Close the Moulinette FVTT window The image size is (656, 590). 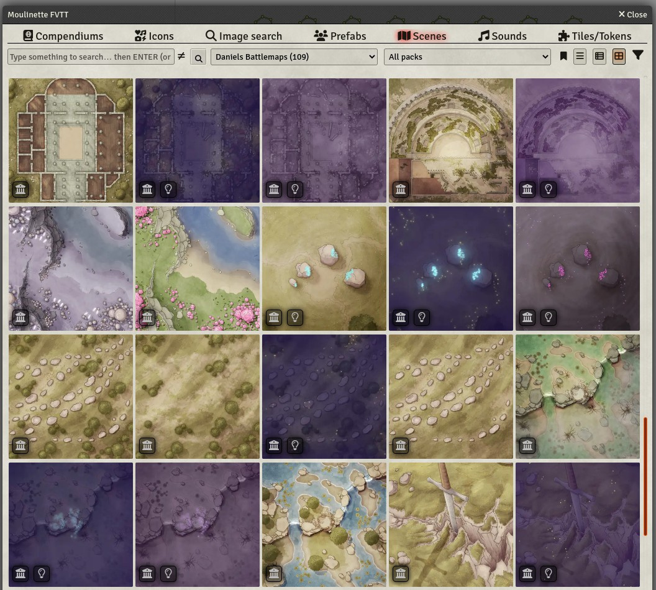(x=632, y=14)
